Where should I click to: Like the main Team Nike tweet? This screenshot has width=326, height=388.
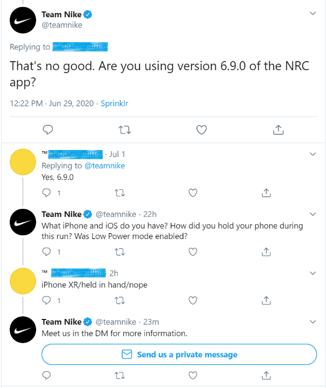(x=201, y=130)
